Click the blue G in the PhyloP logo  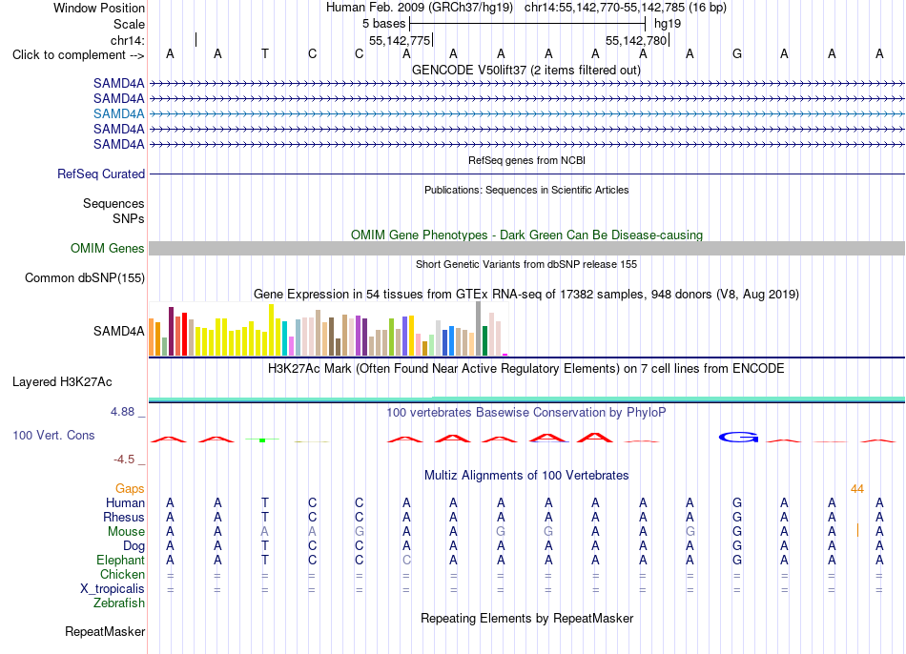pos(738,438)
